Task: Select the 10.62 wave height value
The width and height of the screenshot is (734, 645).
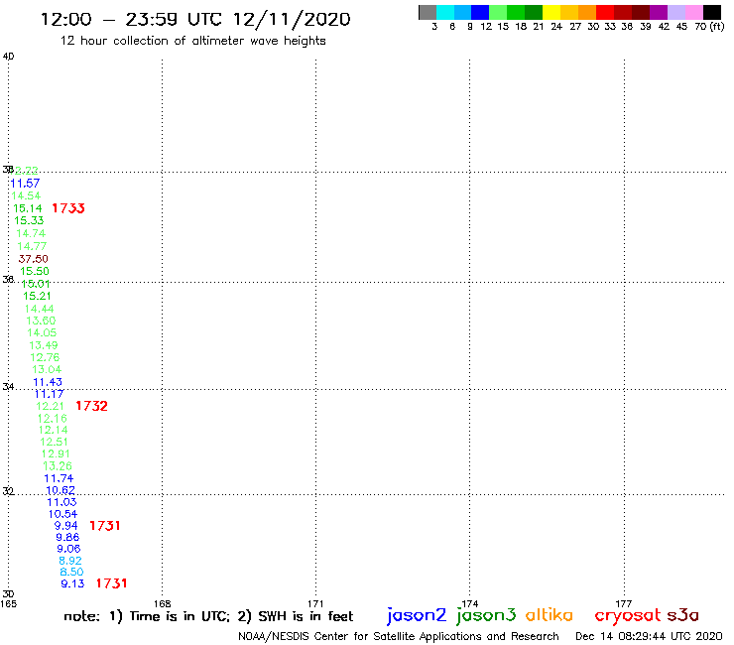Action: pos(61,490)
